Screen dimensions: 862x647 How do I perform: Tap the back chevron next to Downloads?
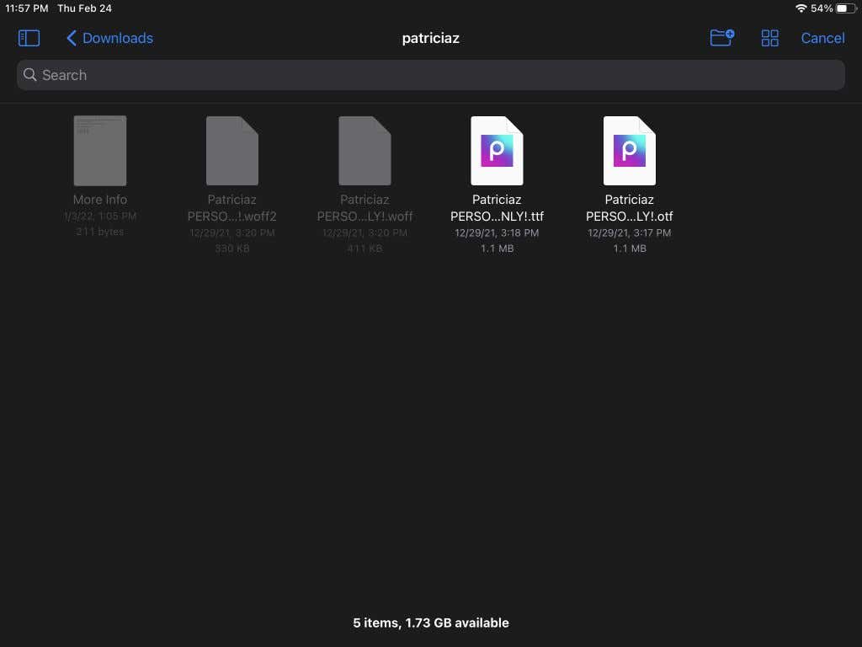pyautogui.click(x=71, y=38)
